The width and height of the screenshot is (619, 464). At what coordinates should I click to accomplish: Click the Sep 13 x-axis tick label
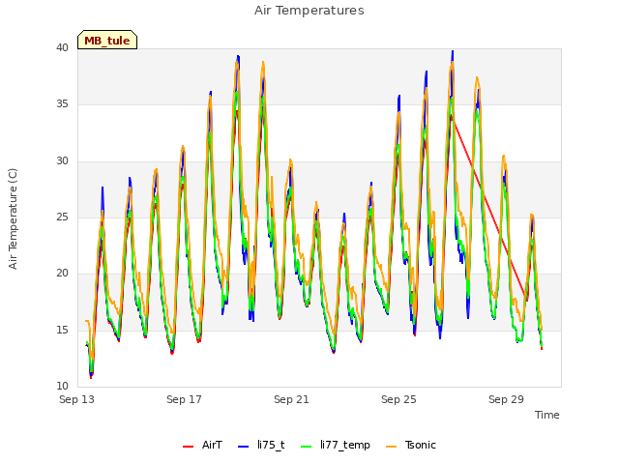click(77, 399)
